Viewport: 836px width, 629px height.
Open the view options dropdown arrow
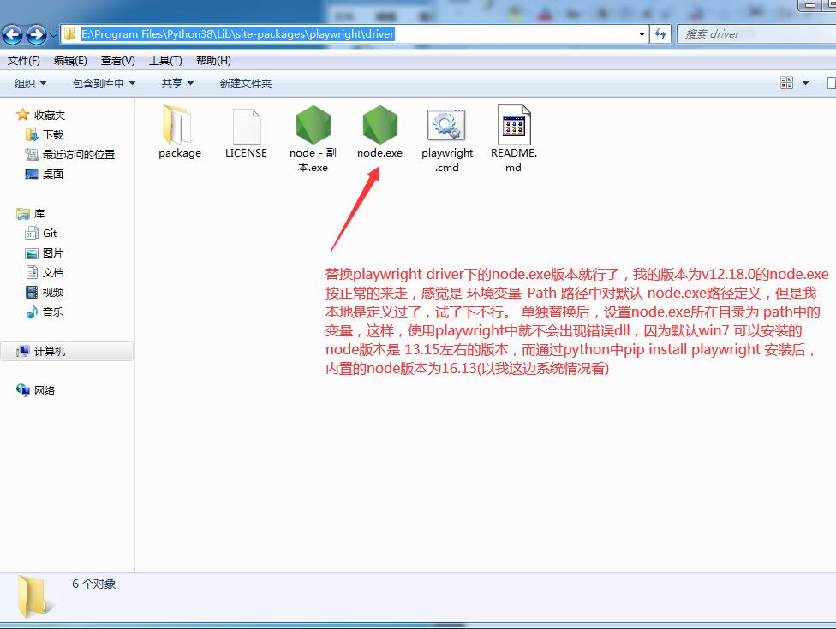click(x=805, y=82)
